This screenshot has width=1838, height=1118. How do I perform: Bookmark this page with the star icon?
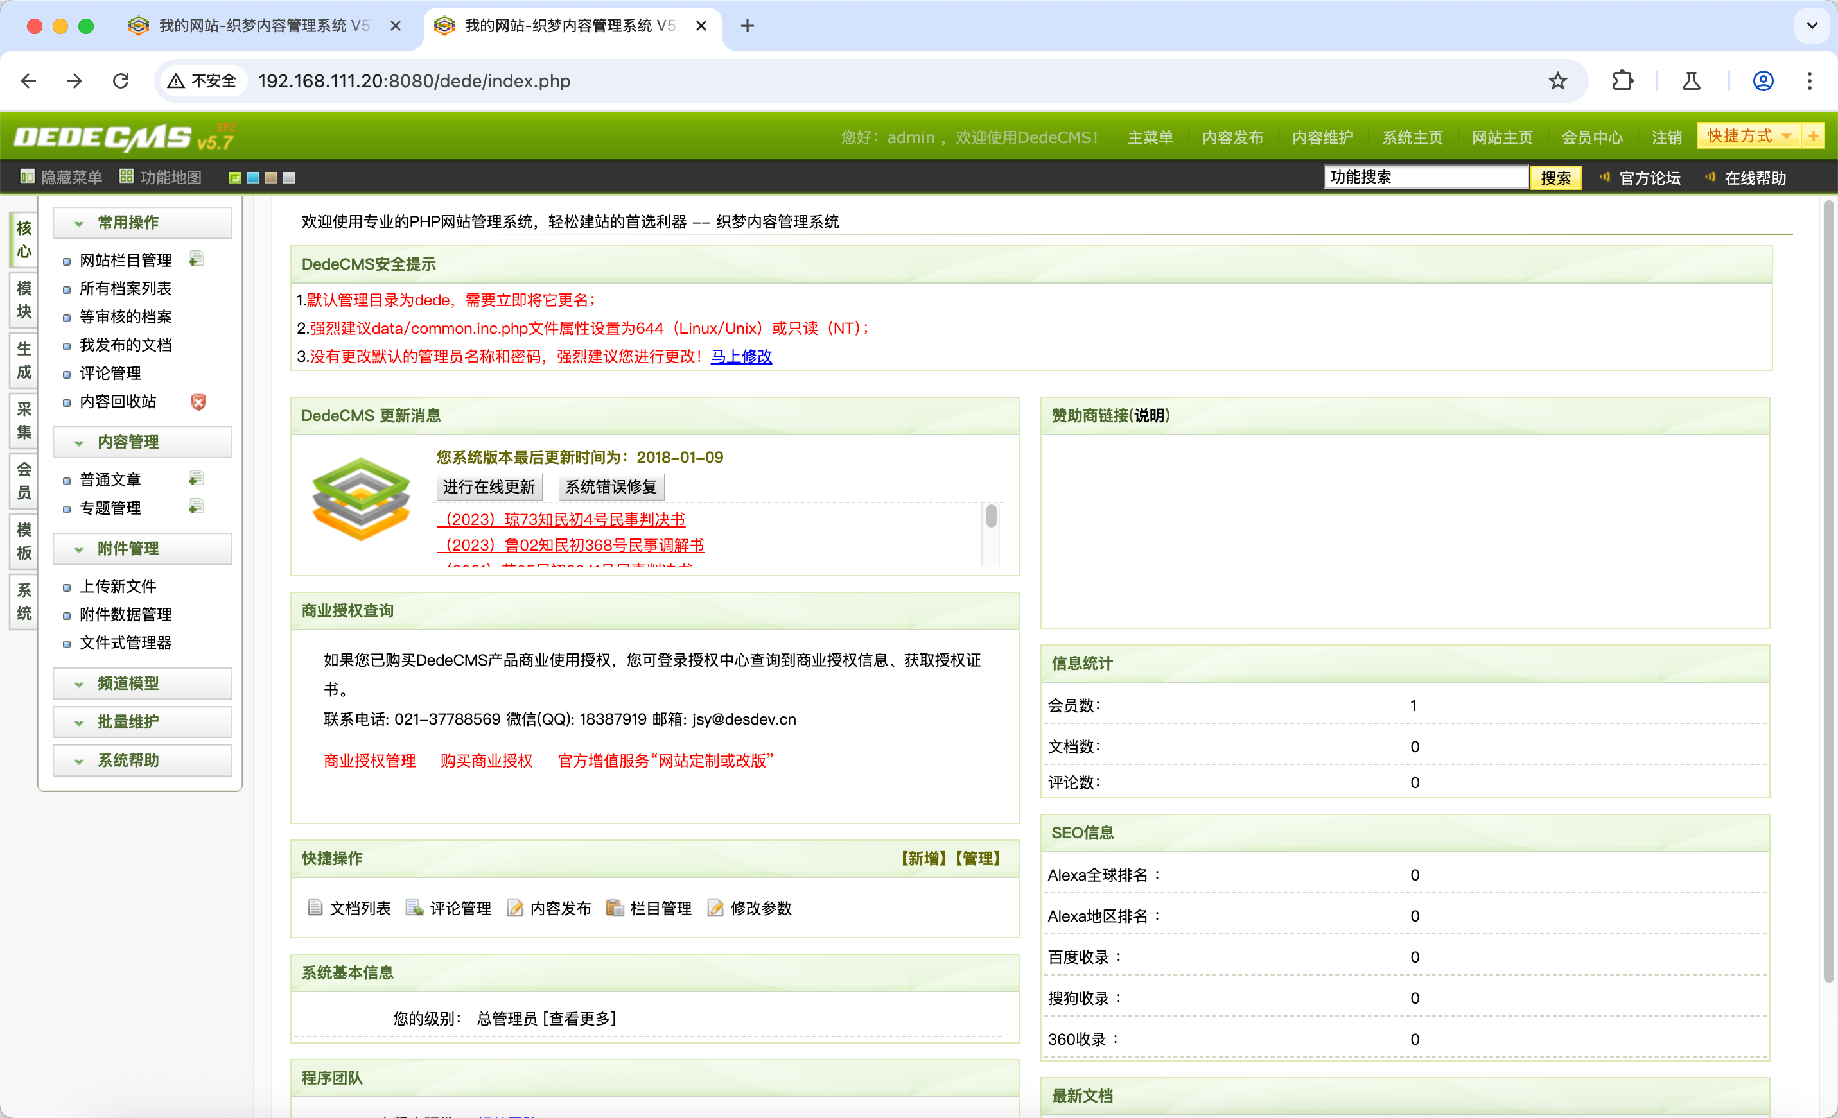tap(1557, 80)
